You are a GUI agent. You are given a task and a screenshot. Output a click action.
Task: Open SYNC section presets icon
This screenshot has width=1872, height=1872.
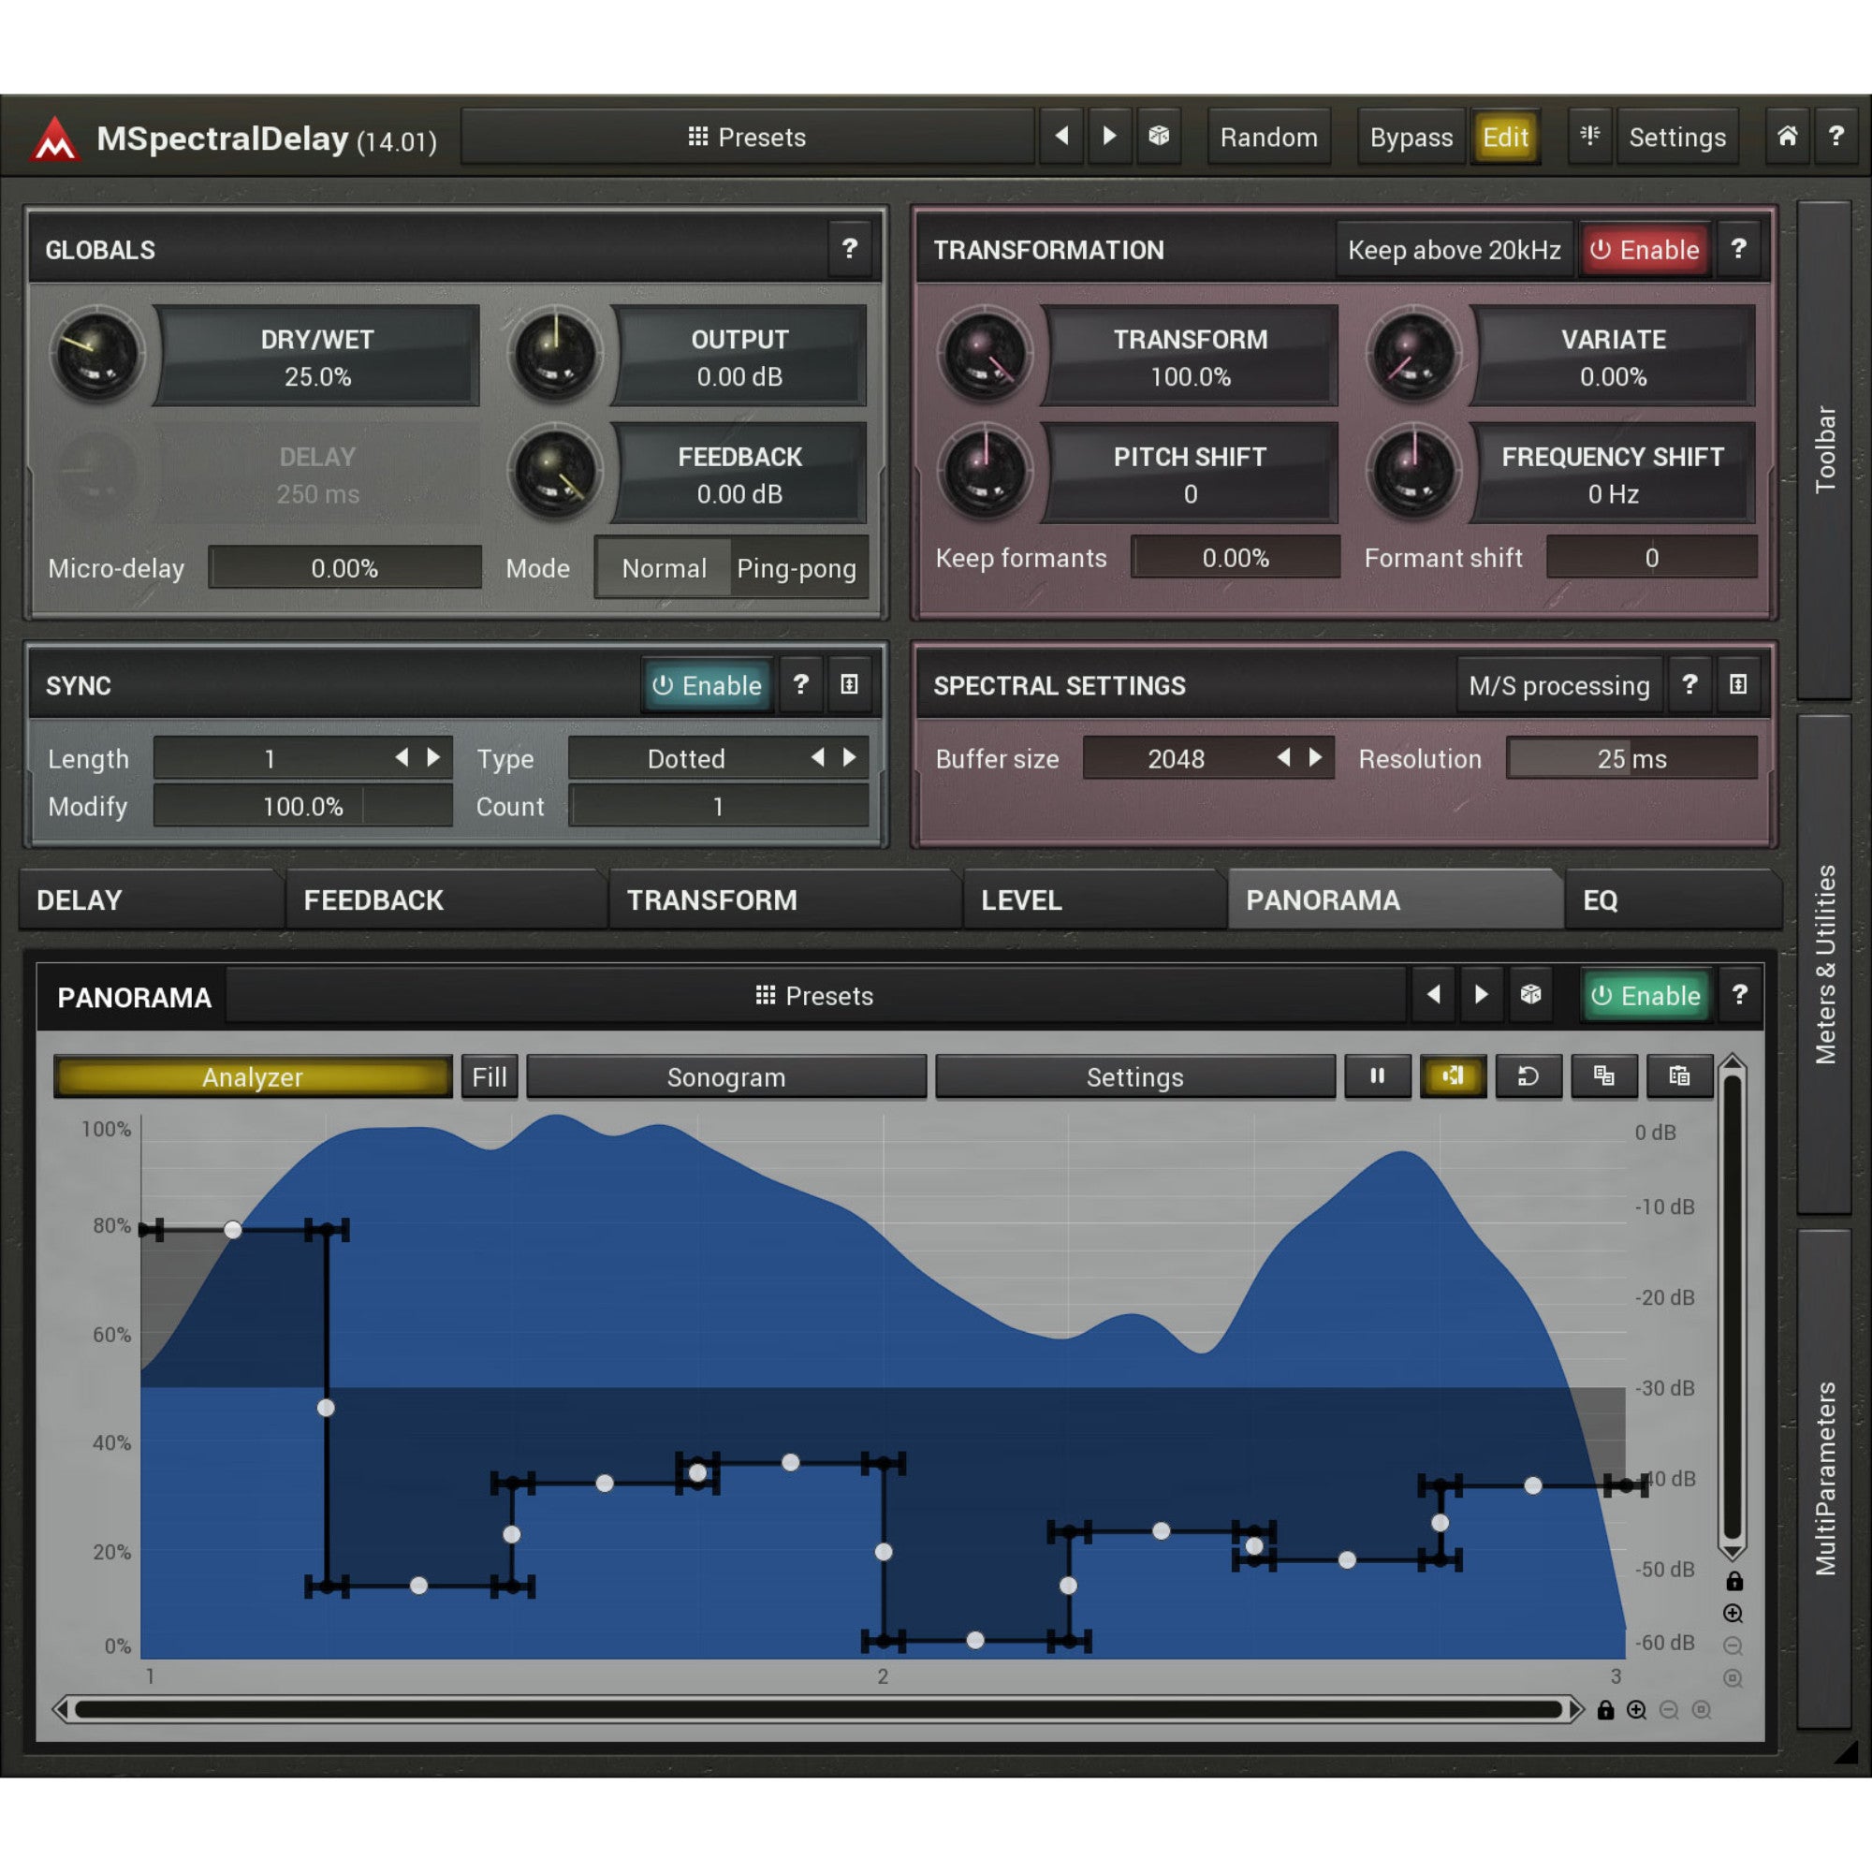click(849, 685)
